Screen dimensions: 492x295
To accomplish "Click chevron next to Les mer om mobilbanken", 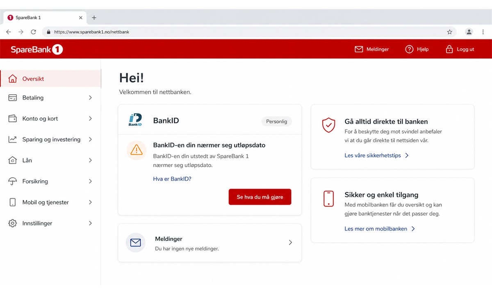I will coord(413,229).
